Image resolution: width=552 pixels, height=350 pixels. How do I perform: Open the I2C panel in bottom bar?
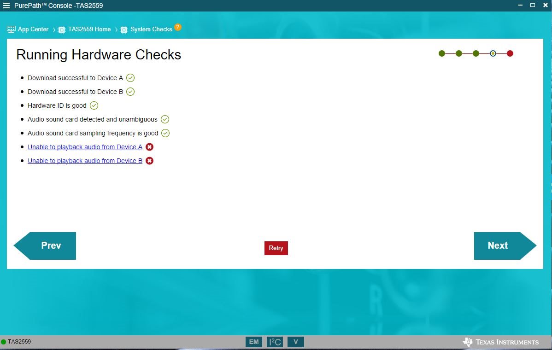275,342
